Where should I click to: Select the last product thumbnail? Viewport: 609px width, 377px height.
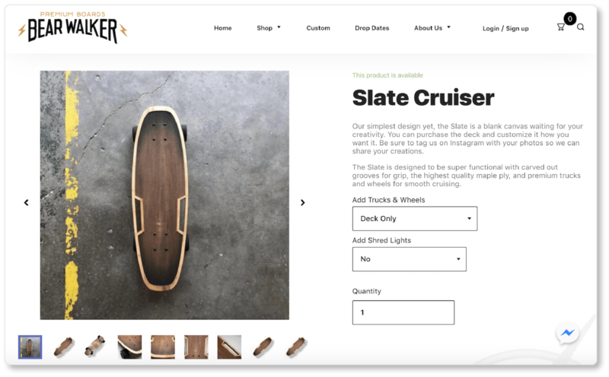pos(296,347)
